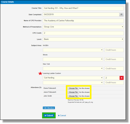Choose a file for John Smith

[73, 96]
